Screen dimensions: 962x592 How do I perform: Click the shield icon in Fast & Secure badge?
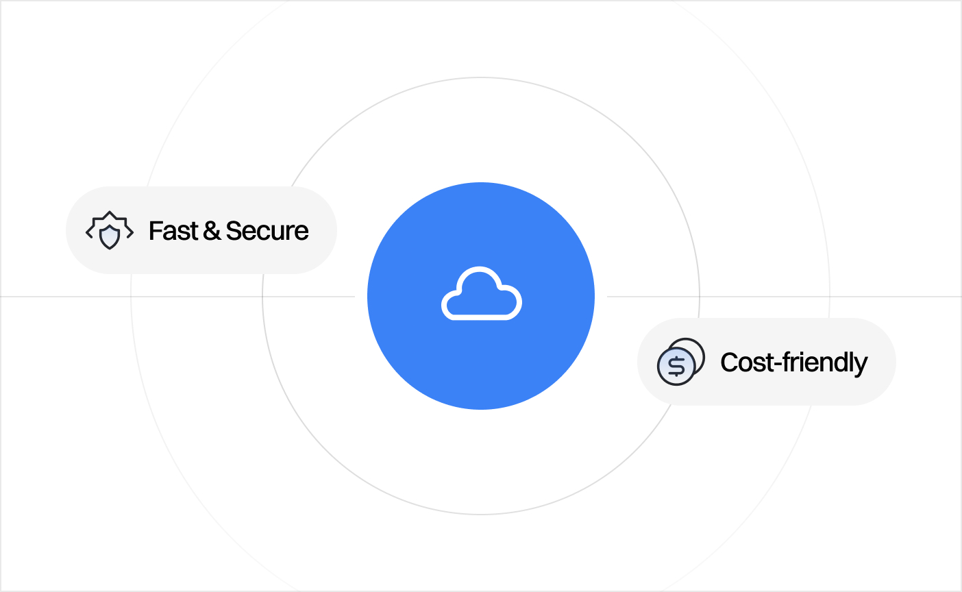coord(110,236)
